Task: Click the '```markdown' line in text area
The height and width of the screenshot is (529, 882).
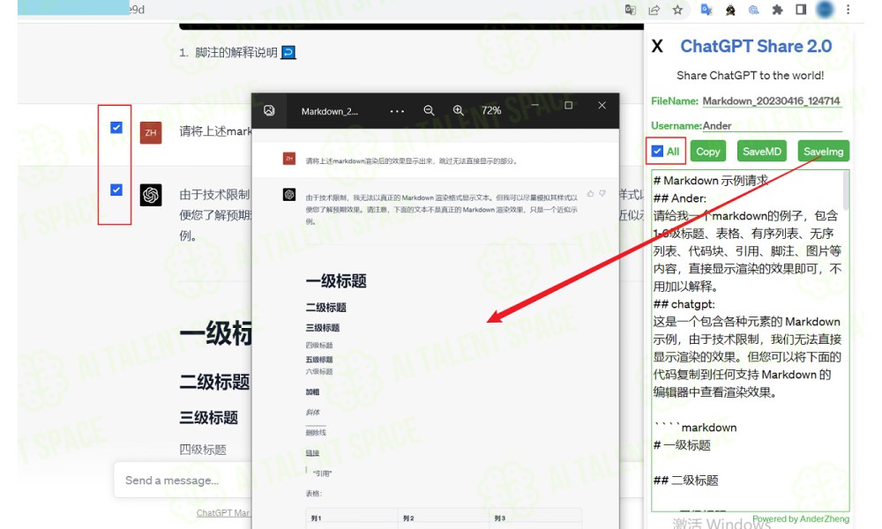Action: click(696, 428)
